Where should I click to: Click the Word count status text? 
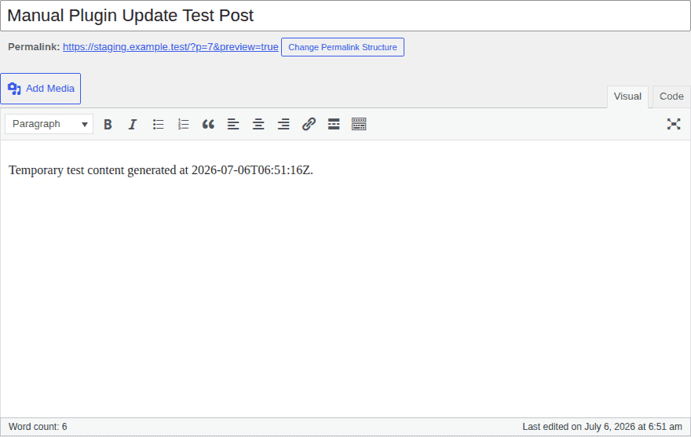38,427
